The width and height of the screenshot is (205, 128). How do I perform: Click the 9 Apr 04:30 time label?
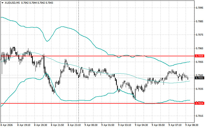(141, 125)
